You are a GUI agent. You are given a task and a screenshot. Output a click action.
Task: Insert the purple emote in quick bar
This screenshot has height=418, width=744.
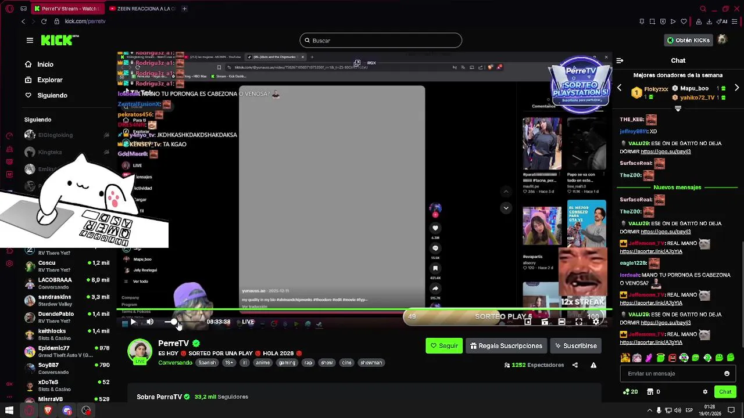[x=649, y=358]
